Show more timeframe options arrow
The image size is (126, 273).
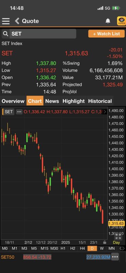coord(122,248)
